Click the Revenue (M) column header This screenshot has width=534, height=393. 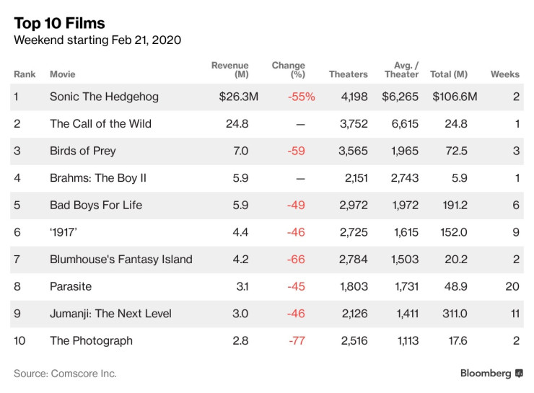pos(230,70)
